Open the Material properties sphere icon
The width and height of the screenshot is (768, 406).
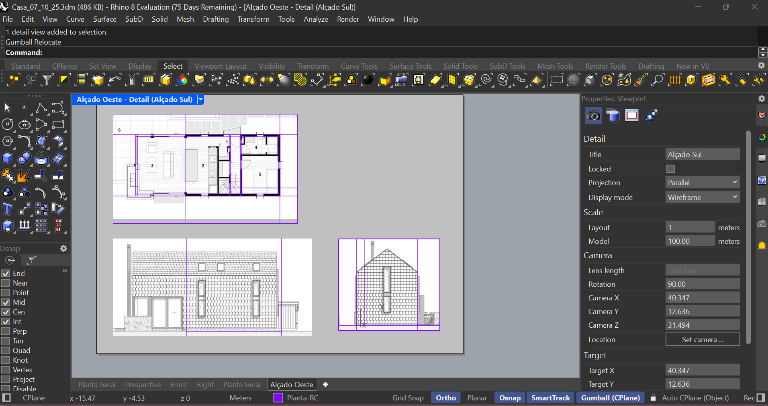click(x=651, y=116)
